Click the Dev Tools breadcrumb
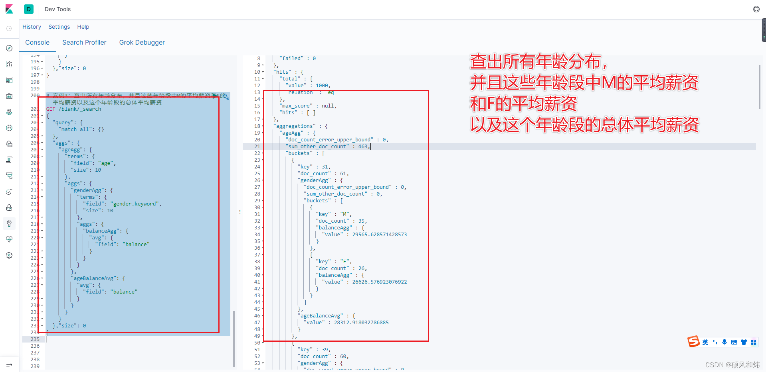 coord(57,9)
